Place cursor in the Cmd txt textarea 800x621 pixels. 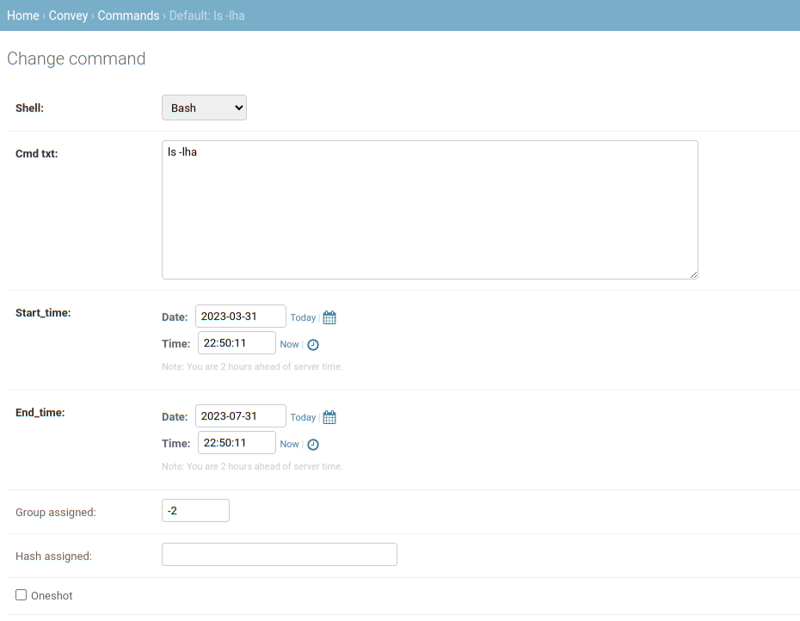pos(429,209)
